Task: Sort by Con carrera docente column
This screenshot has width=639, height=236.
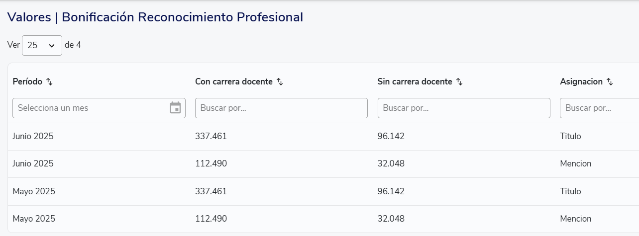Action: [280, 82]
